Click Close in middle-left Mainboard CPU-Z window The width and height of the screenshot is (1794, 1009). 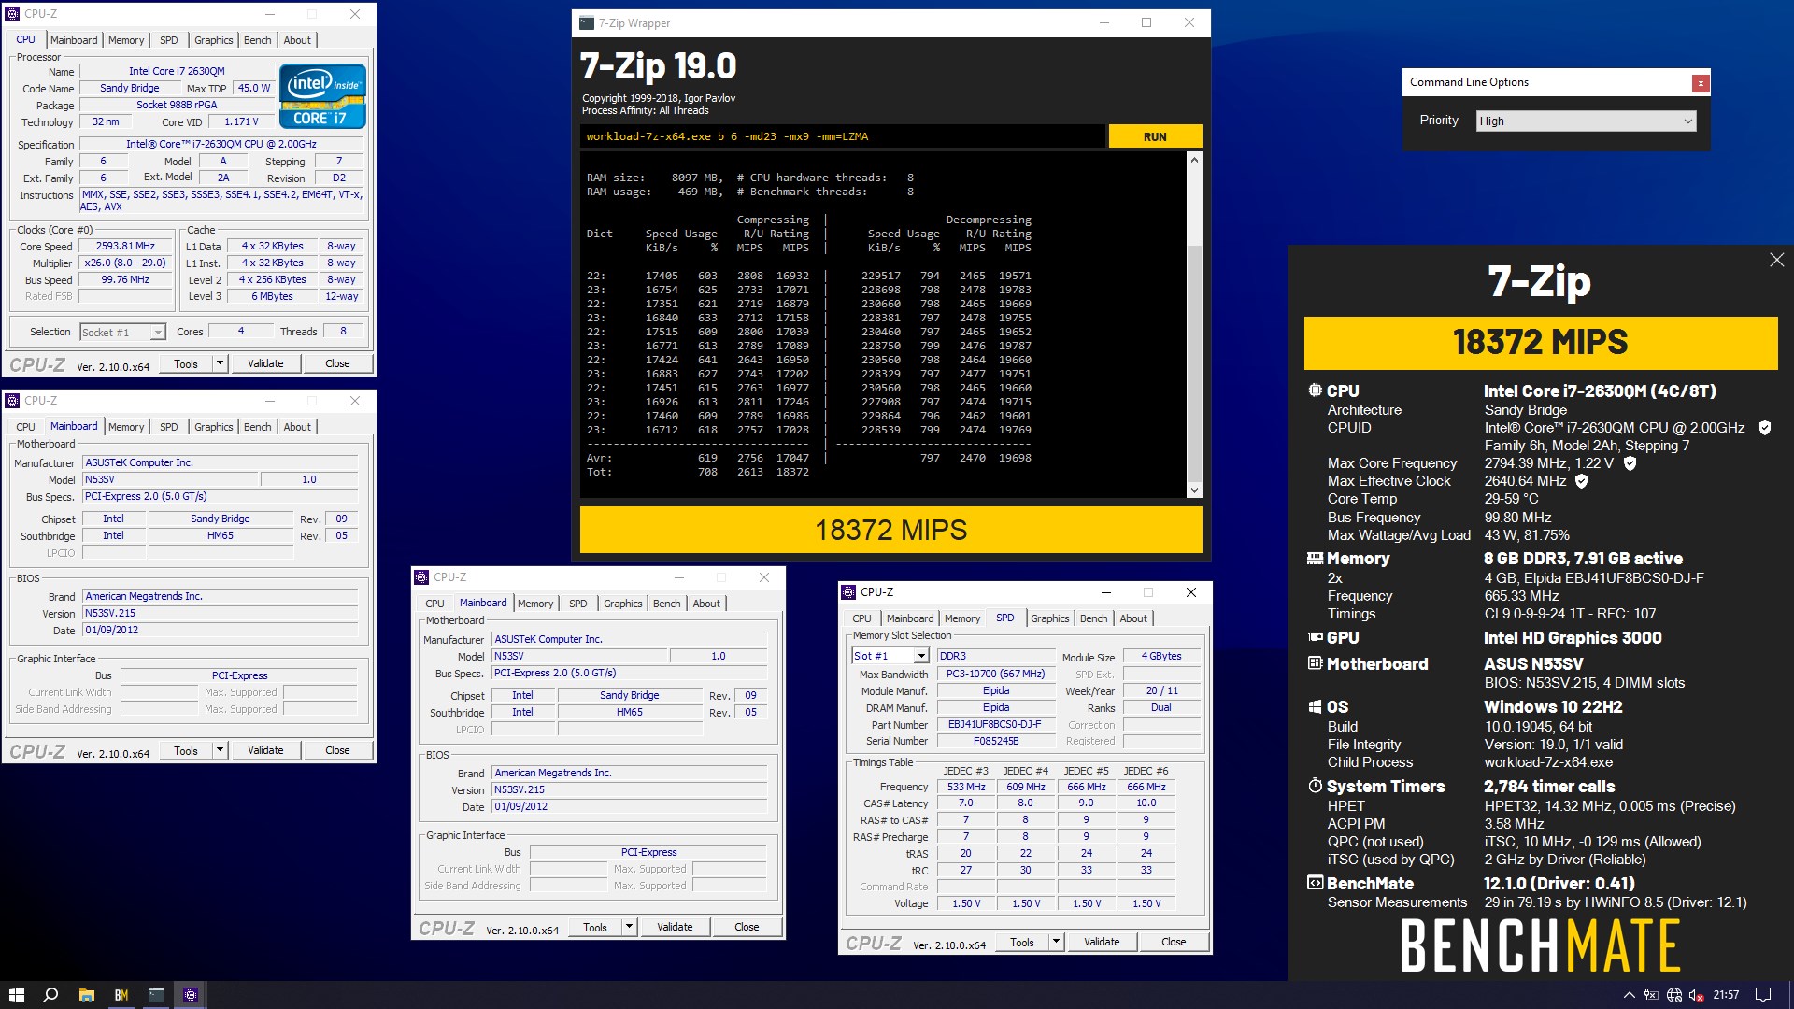tap(337, 750)
